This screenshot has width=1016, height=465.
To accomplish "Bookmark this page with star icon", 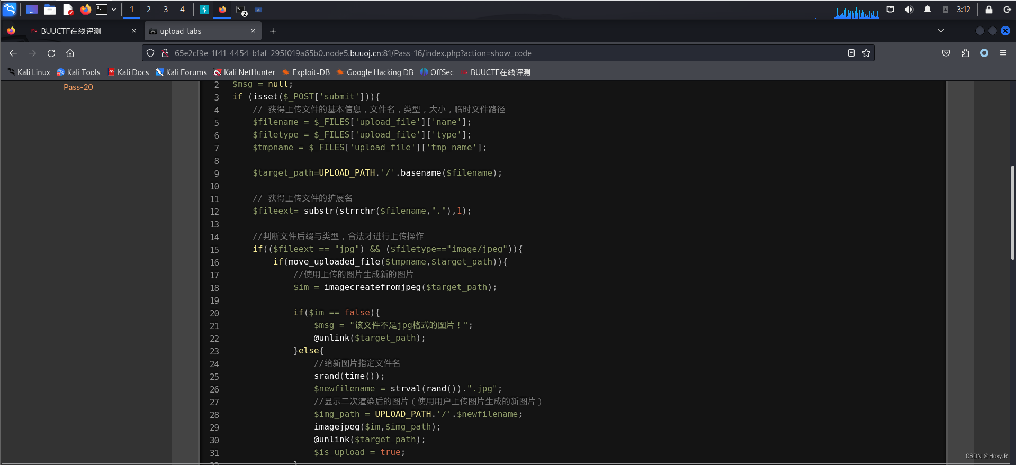I will tap(866, 53).
